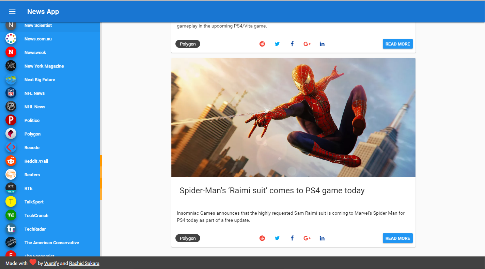Share the PS4/Vita article on Reddit

(262, 44)
